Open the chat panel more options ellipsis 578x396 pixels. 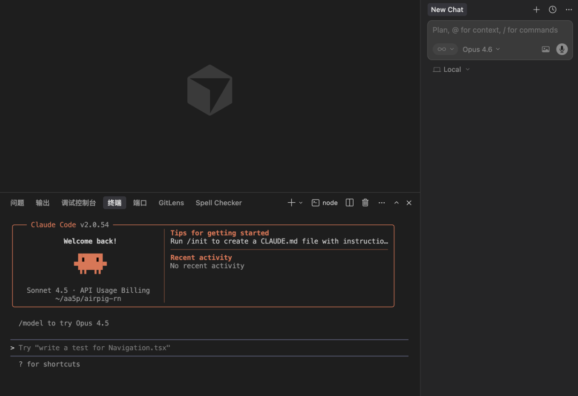569,10
